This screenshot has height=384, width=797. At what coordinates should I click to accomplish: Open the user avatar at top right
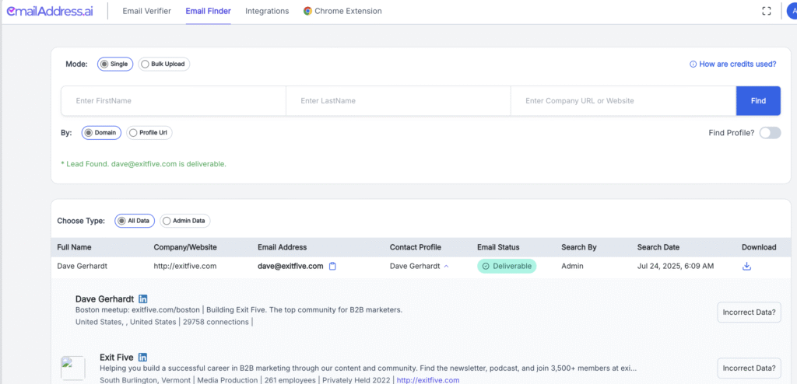pyautogui.click(x=792, y=11)
